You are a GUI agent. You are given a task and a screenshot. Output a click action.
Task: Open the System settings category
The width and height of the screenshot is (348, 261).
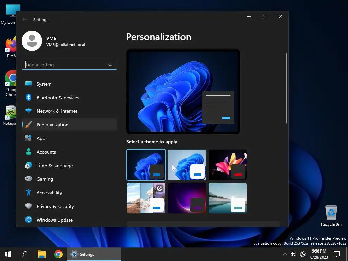pyautogui.click(x=69, y=84)
